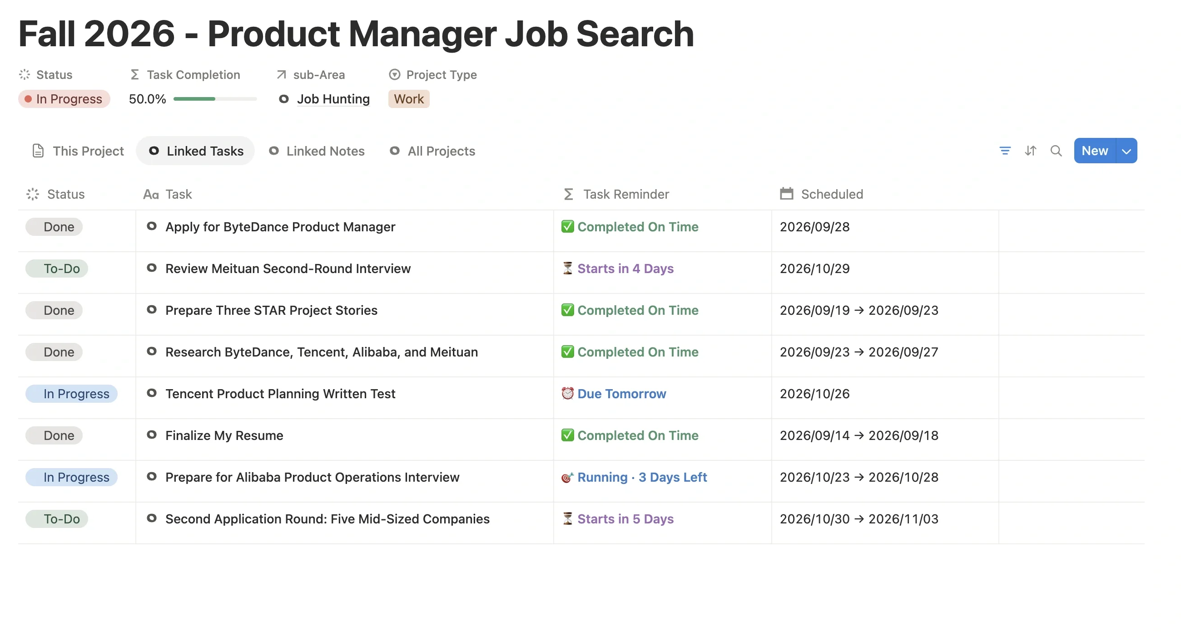
Task: Click page icon of Alibaba Interview task
Action: [151, 476]
